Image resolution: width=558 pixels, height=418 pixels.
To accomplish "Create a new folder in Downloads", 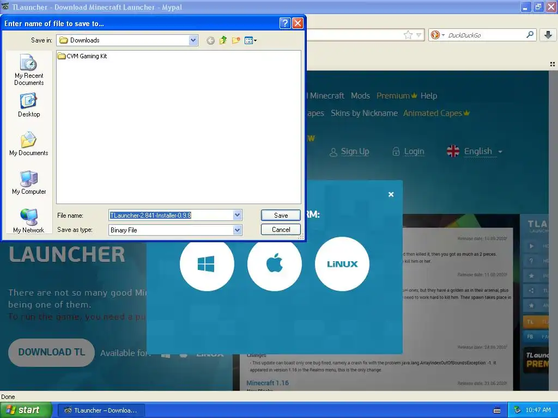I will (x=236, y=40).
